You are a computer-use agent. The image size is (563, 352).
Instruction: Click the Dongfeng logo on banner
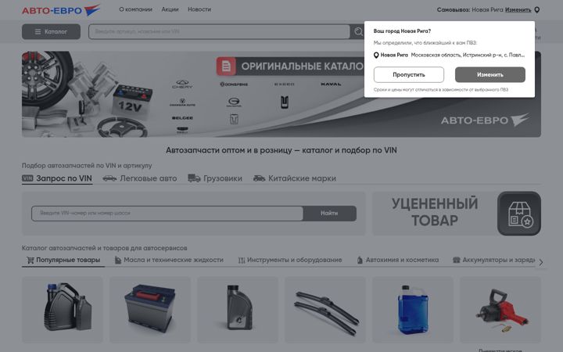(234, 84)
